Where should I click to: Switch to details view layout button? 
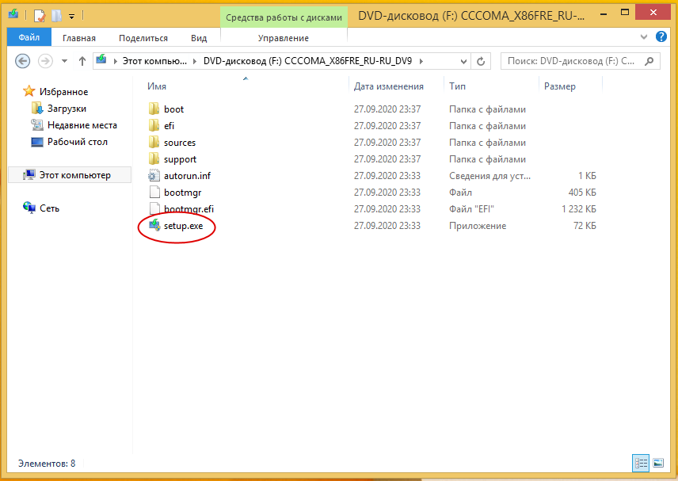point(641,464)
